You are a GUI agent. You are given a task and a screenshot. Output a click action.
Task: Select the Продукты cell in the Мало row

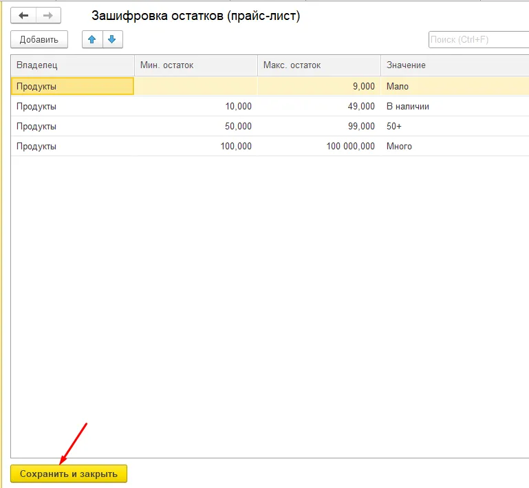click(x=72, y=86)
